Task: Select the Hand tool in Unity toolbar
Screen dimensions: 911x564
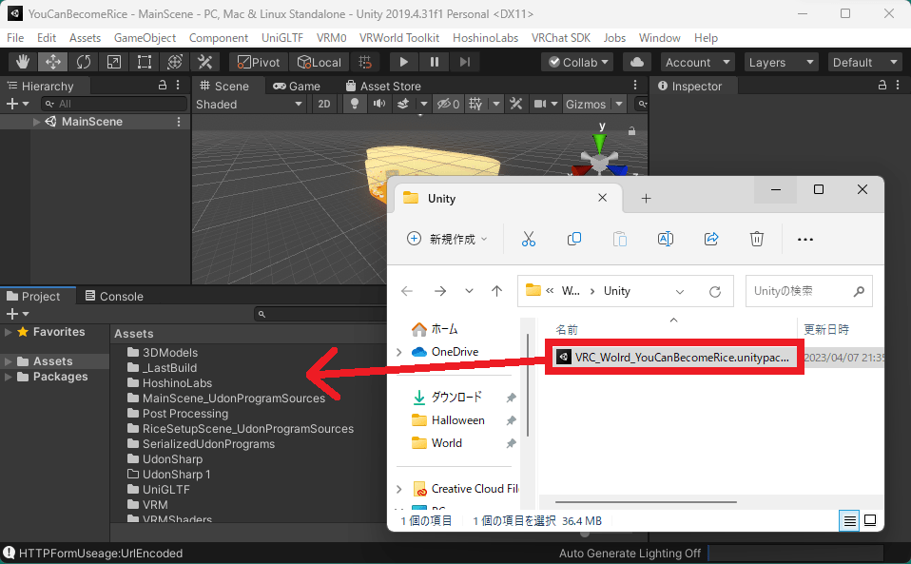Action: coord(23,62)
